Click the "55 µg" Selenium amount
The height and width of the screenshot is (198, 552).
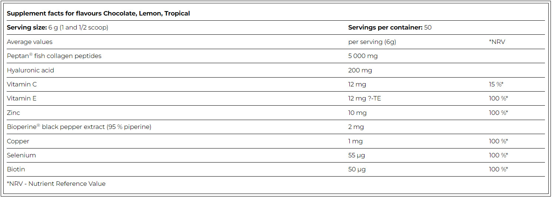356,155
